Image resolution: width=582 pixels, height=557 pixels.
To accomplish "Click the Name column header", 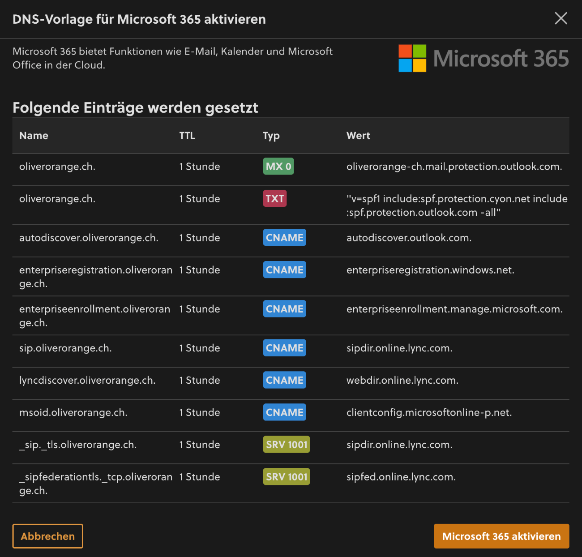I will [34, 136].
